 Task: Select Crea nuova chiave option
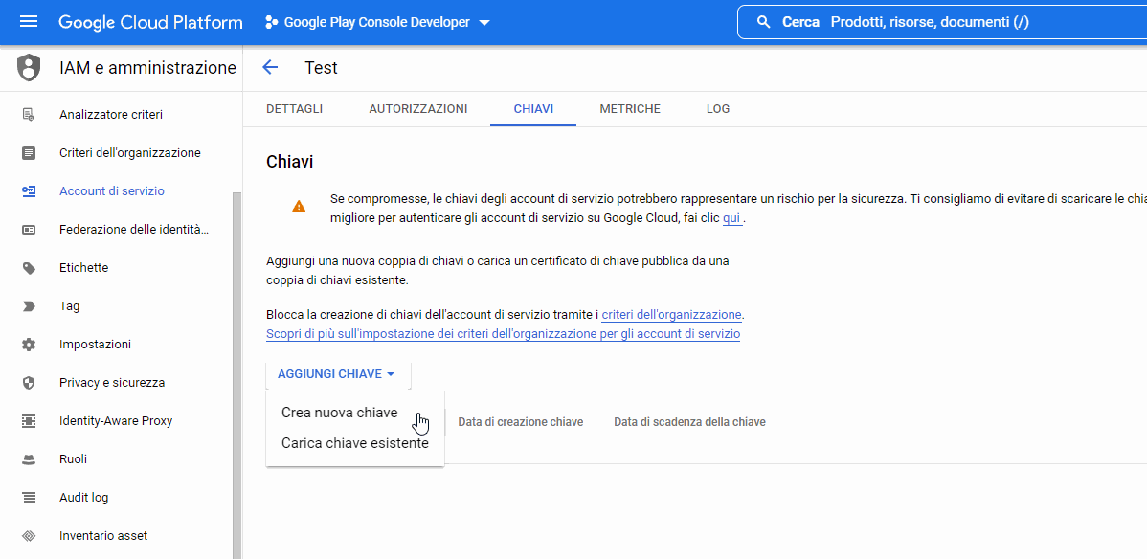pos(339,413)
